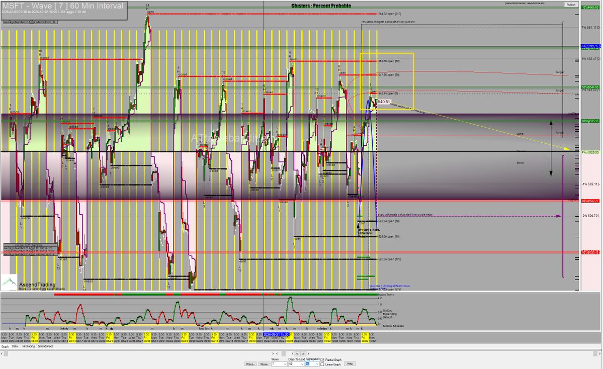Screen dimensions: 603x369
Task: Select the '551.66 open [62]' label
Action: 389,61
